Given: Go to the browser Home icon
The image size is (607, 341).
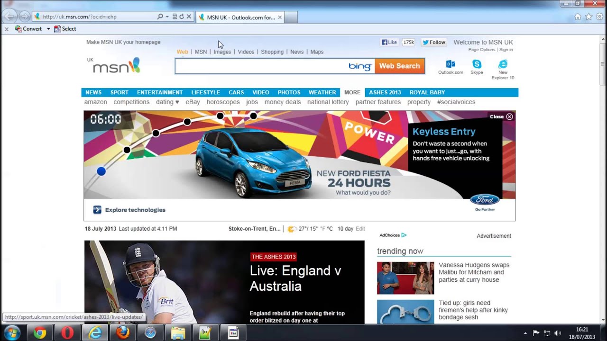Looking at the screenshot, I should point(578,17).
